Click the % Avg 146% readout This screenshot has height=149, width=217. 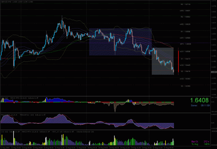(x=200, y=144)
